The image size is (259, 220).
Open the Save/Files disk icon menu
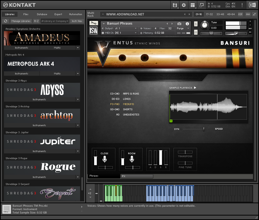click(x=175, y=5)
